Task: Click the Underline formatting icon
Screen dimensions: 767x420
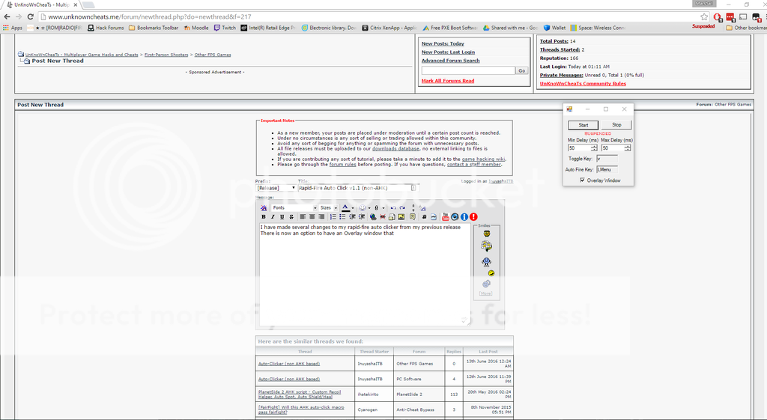Action: (282, 217)
